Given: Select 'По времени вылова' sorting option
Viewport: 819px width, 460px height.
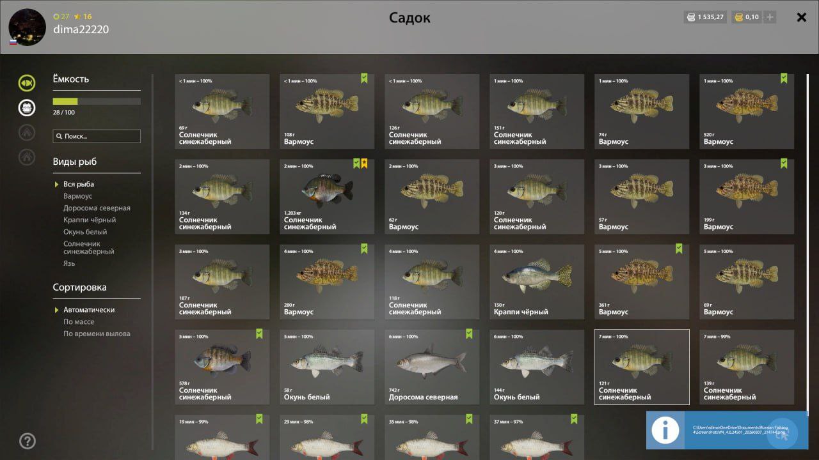Looking at the screenshot, I should [x=97, y=333].
